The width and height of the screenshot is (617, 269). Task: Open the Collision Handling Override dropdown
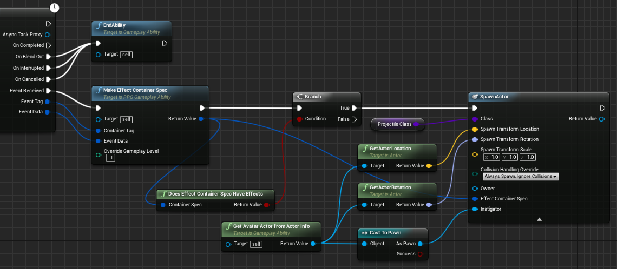(521, 177)
